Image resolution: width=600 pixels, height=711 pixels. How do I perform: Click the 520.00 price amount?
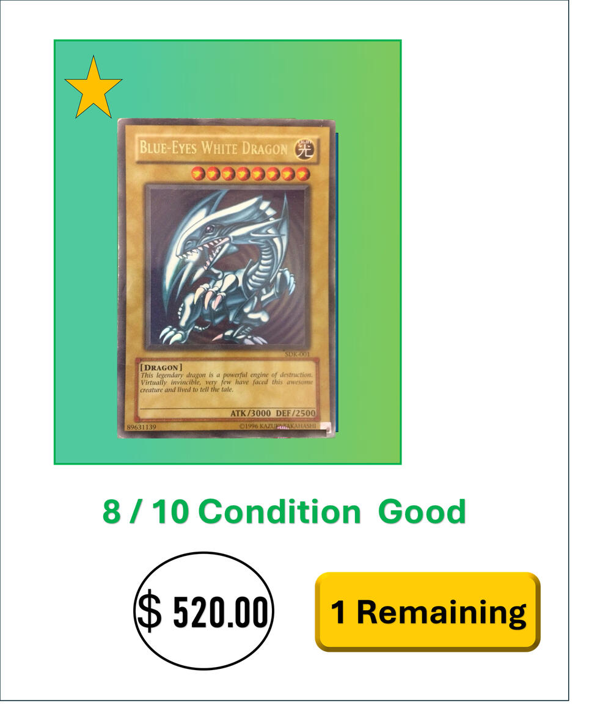pyautogui.click(x=221, y=611)
